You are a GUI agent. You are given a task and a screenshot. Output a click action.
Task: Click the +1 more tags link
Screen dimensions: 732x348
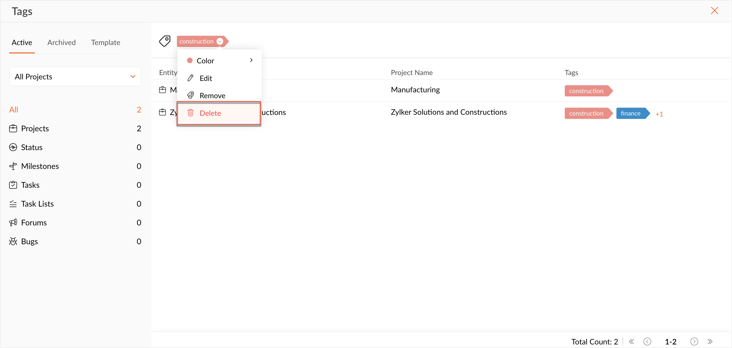click(659, 114)
